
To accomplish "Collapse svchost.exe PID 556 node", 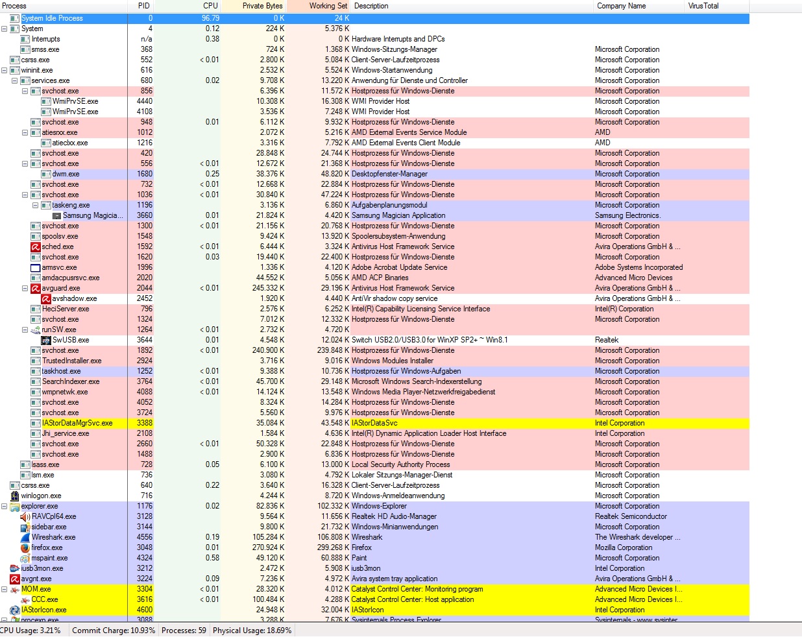I will click(25, 163).
